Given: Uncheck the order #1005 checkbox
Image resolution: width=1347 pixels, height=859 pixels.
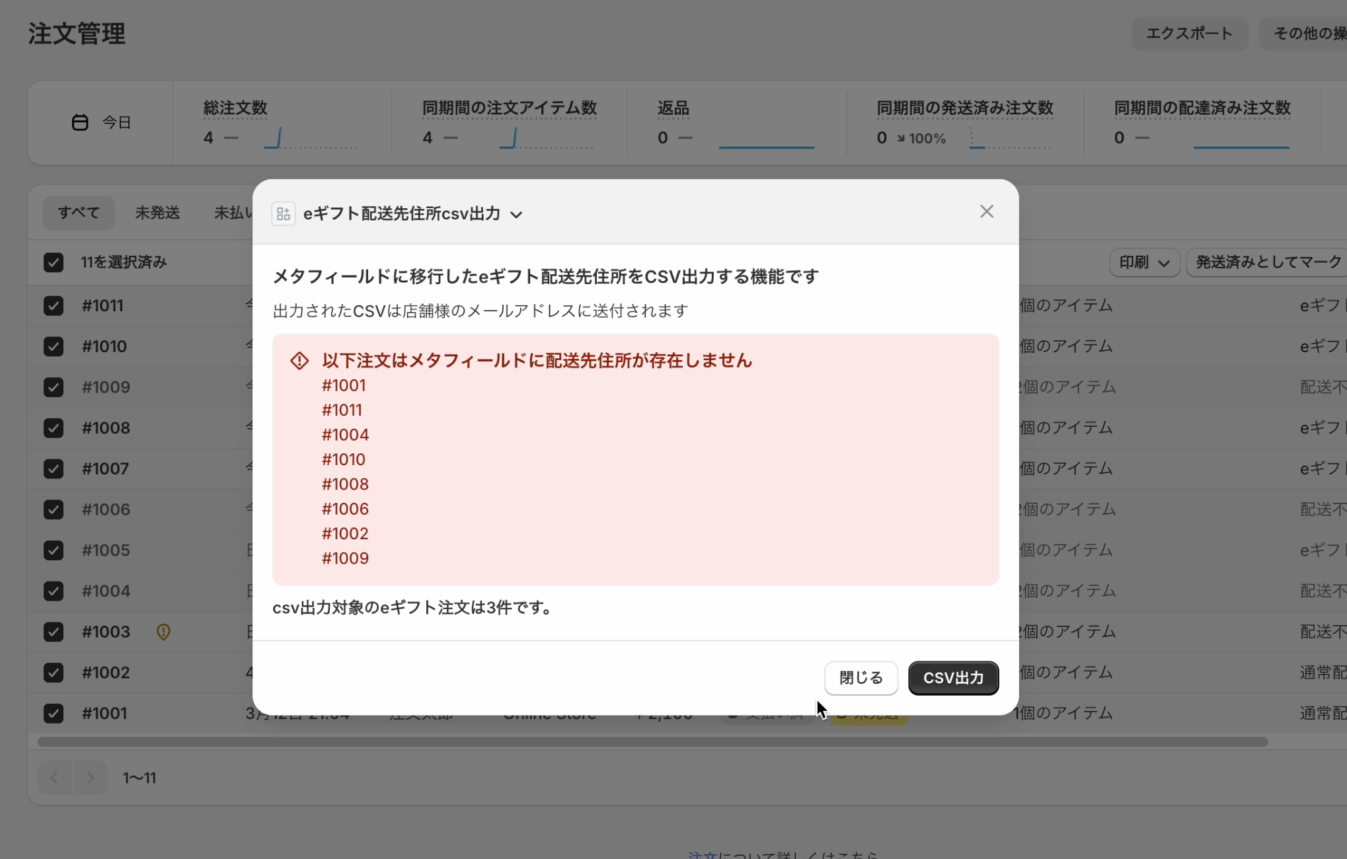Looking at the screenshot, I should point(54,550).
